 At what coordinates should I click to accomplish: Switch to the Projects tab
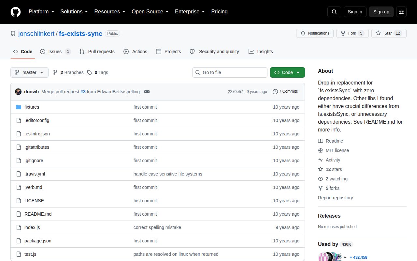pyautogui.click(x=168, y=52)
